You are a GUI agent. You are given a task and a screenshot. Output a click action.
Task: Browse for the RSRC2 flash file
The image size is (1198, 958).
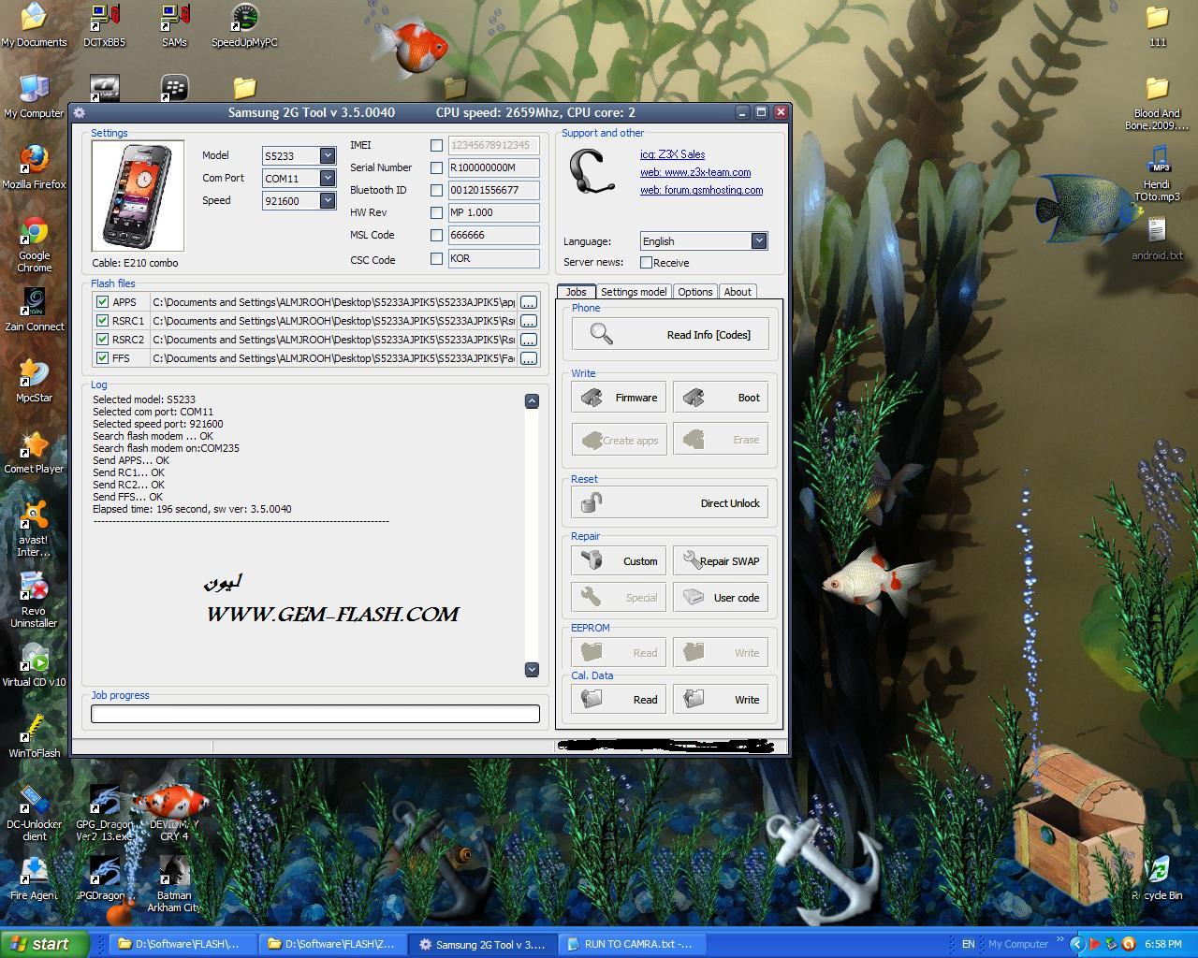[x=529, y=340]
